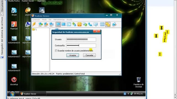
Task: Select the instantánea18 desktop file
Action: (14, 67)
